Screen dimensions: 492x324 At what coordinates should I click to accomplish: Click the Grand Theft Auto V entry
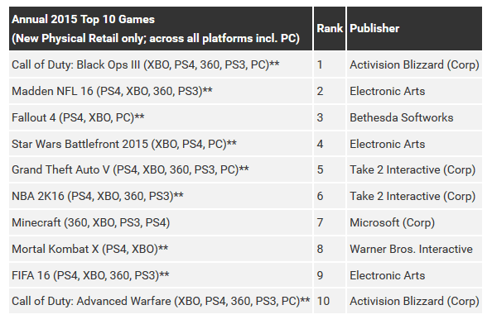[x=130, y=169]
